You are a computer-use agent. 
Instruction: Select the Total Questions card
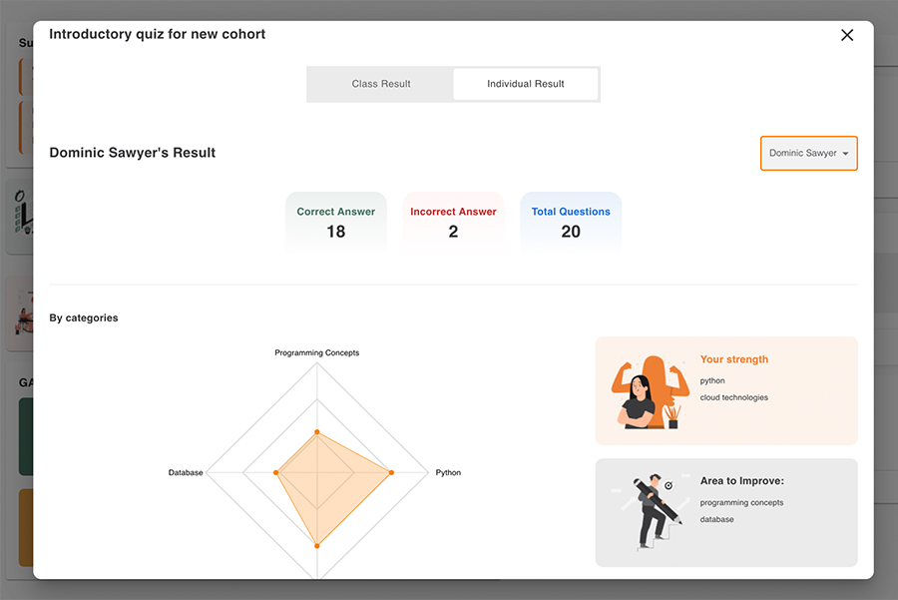pyautogui.click(x=571, y=222)
